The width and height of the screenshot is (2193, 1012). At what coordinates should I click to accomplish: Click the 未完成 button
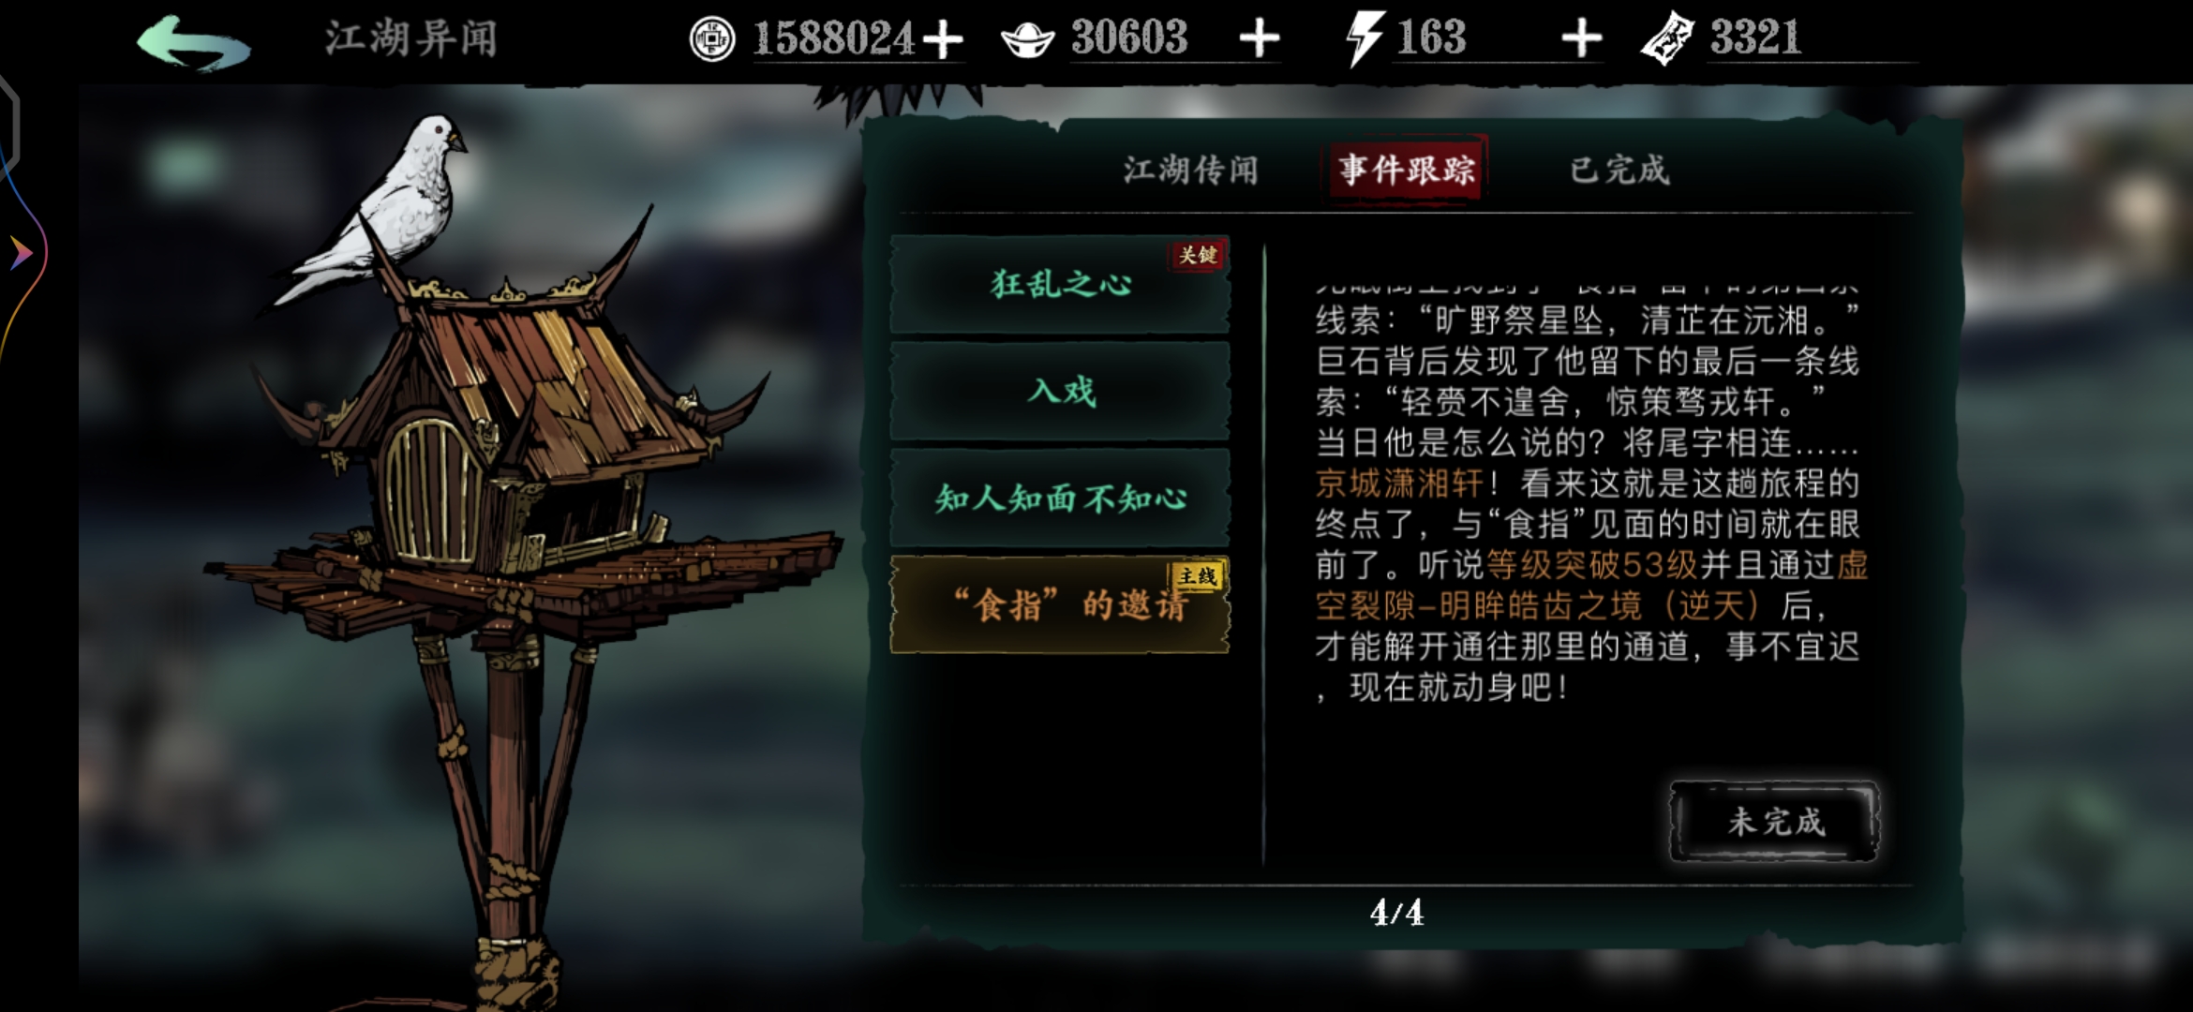[1775, 822]
